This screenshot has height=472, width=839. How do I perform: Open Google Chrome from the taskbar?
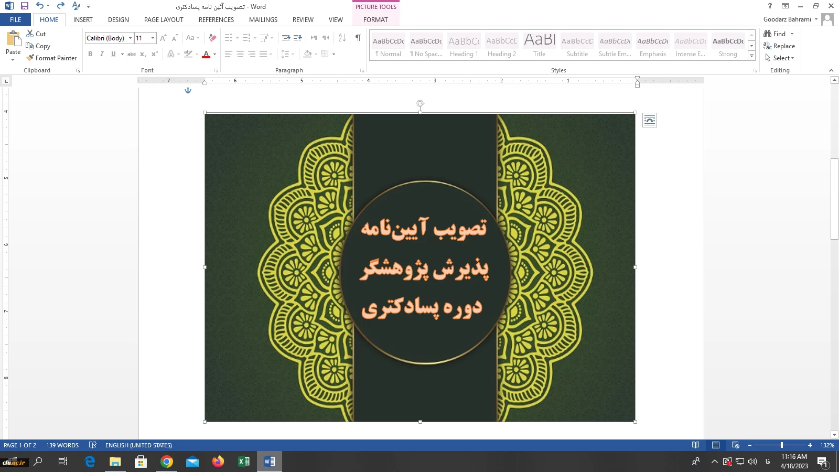point(167,462)
